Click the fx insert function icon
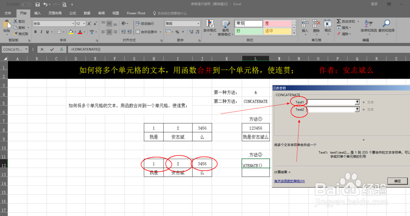The image size is (410, 216). tap(61, 49)
